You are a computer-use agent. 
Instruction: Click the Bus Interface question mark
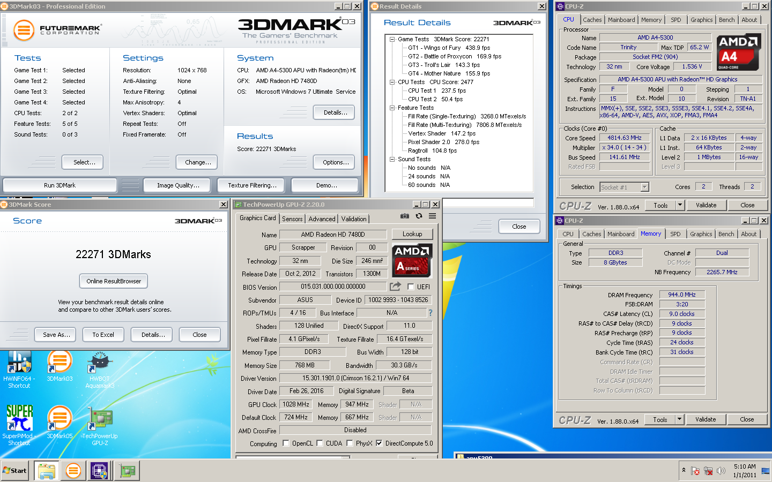430,313
